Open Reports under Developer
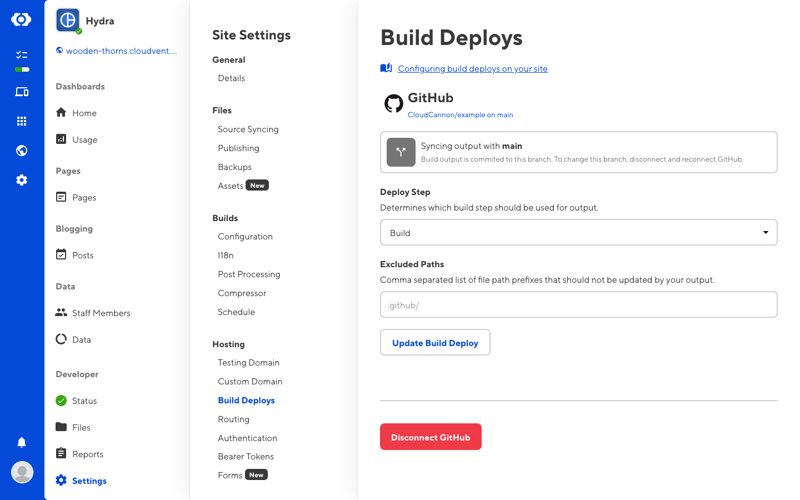The width and height of the screenshot is (800, 500). pyautogui.click(x=88, y=454)
